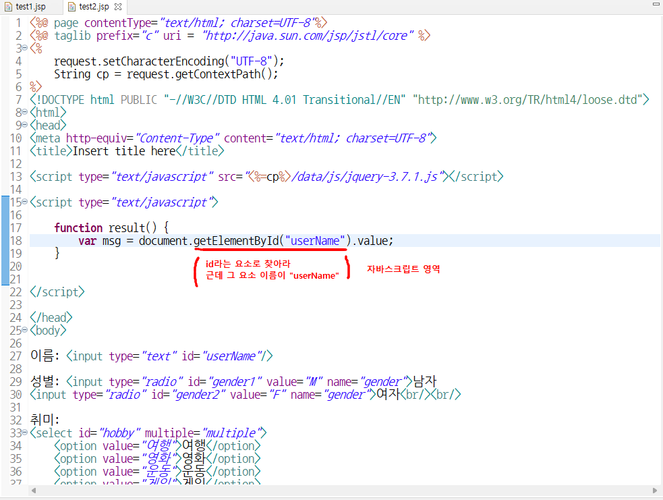Collapse the script fold at line 15
The image size is (663, 500).
click(x=24, y=202)
